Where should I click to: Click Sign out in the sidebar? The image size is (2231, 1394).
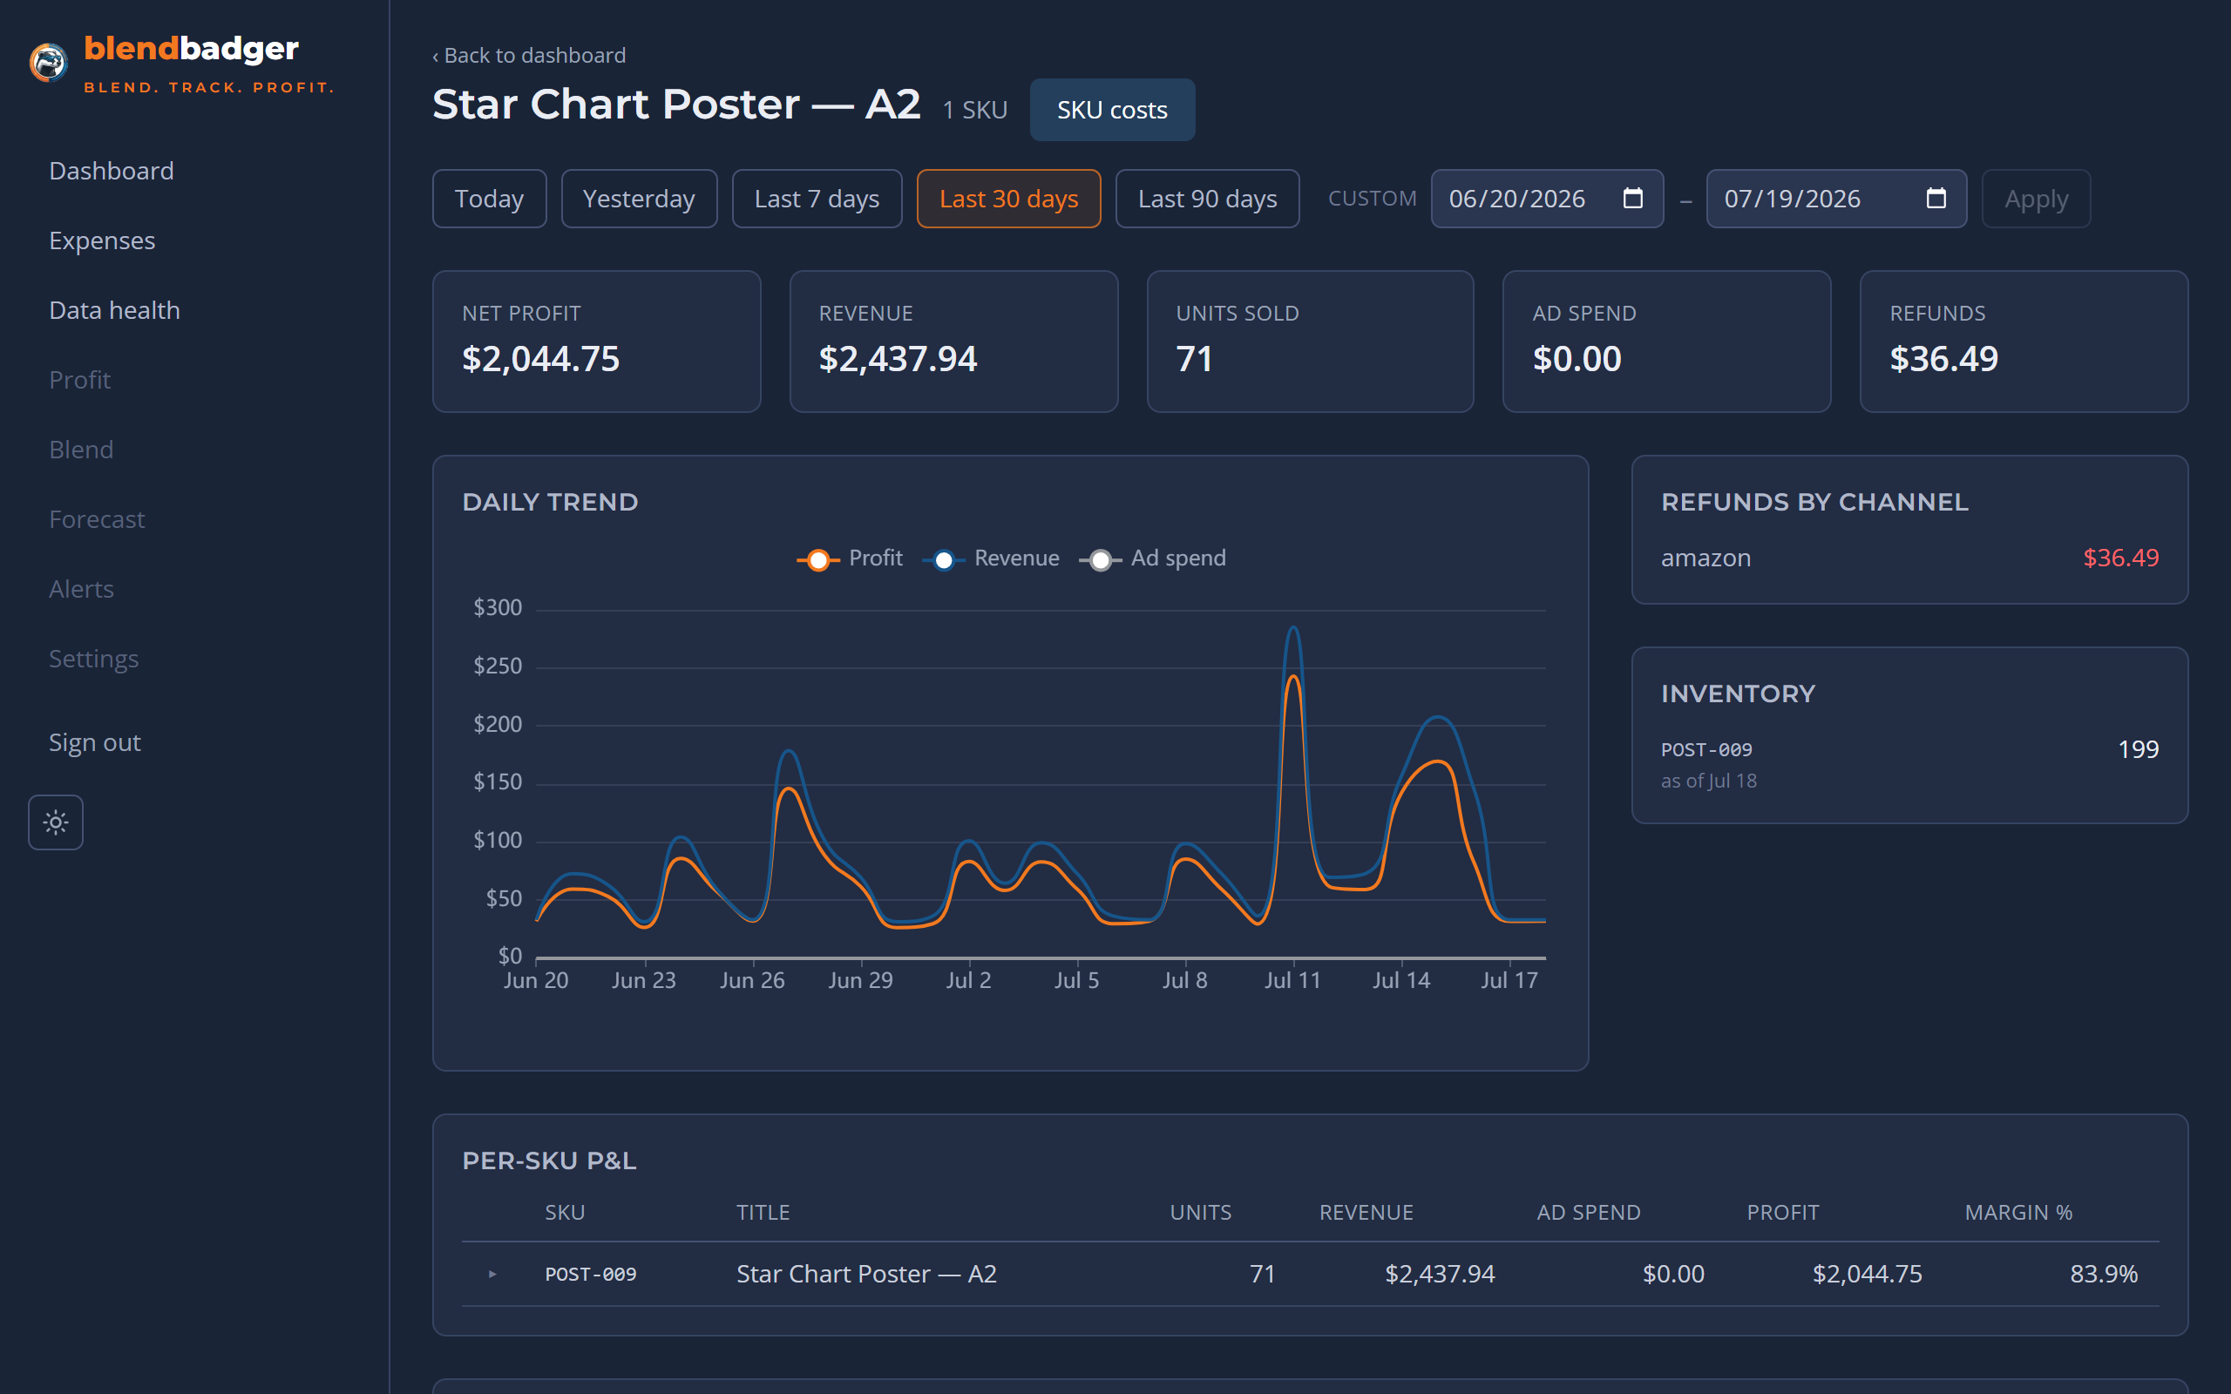(x=95, y=742)
